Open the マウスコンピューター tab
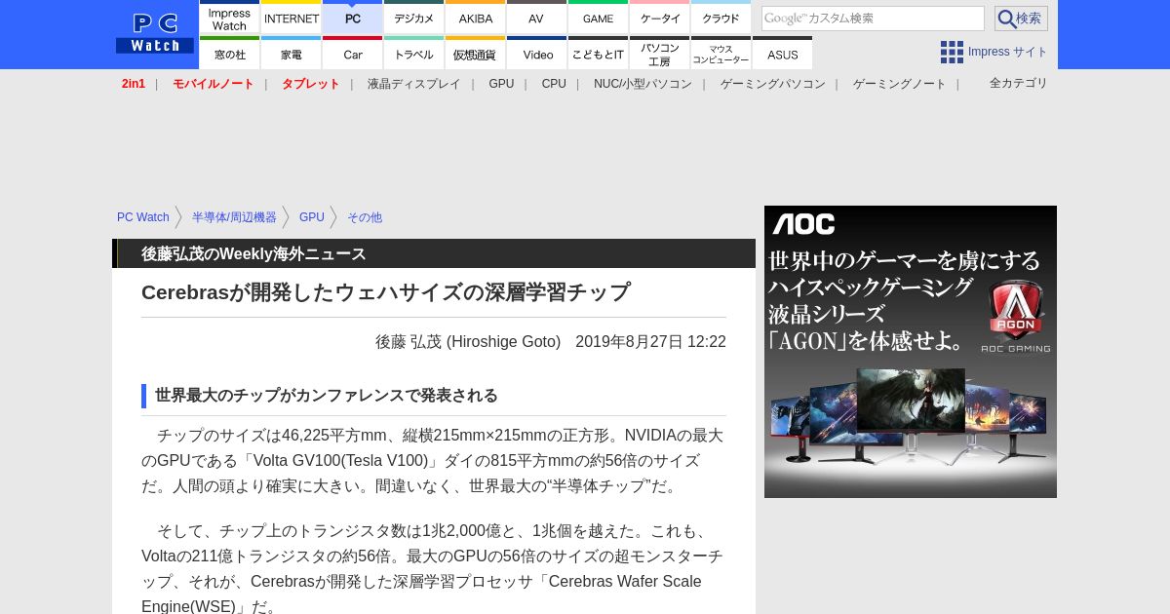 (x=721, y=53)
